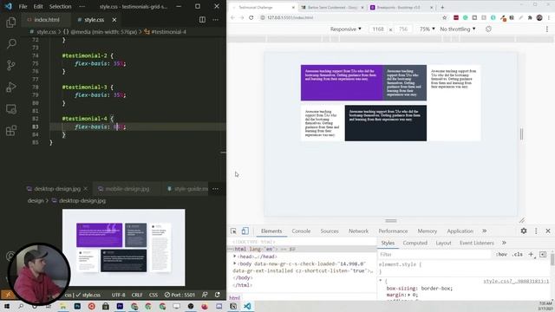This screenshot has width=555, height=312.
Task: Switch to the Layout styles tab
Action: click(x=443, y=243)
